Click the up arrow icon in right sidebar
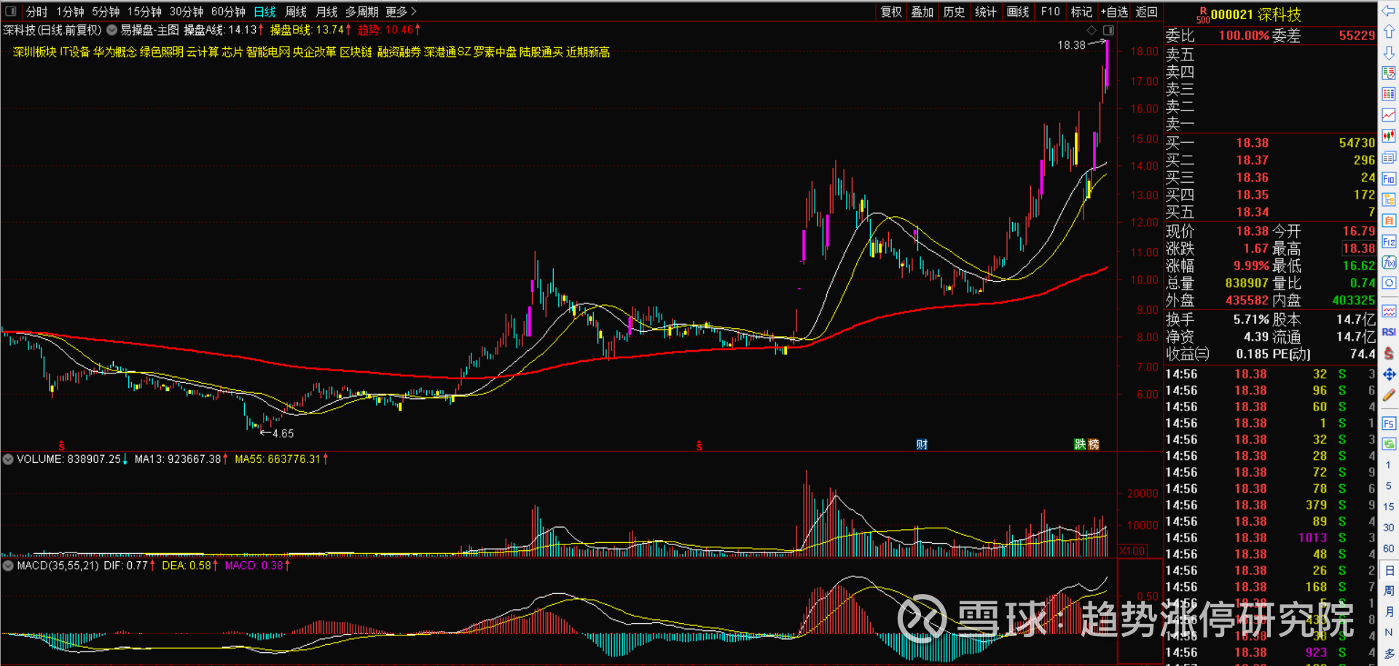This screenshot has height=666, width=1399. (1389, 32)
